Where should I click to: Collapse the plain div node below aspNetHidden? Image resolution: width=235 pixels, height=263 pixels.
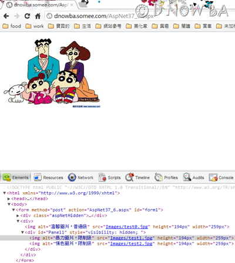pos(18,221)
